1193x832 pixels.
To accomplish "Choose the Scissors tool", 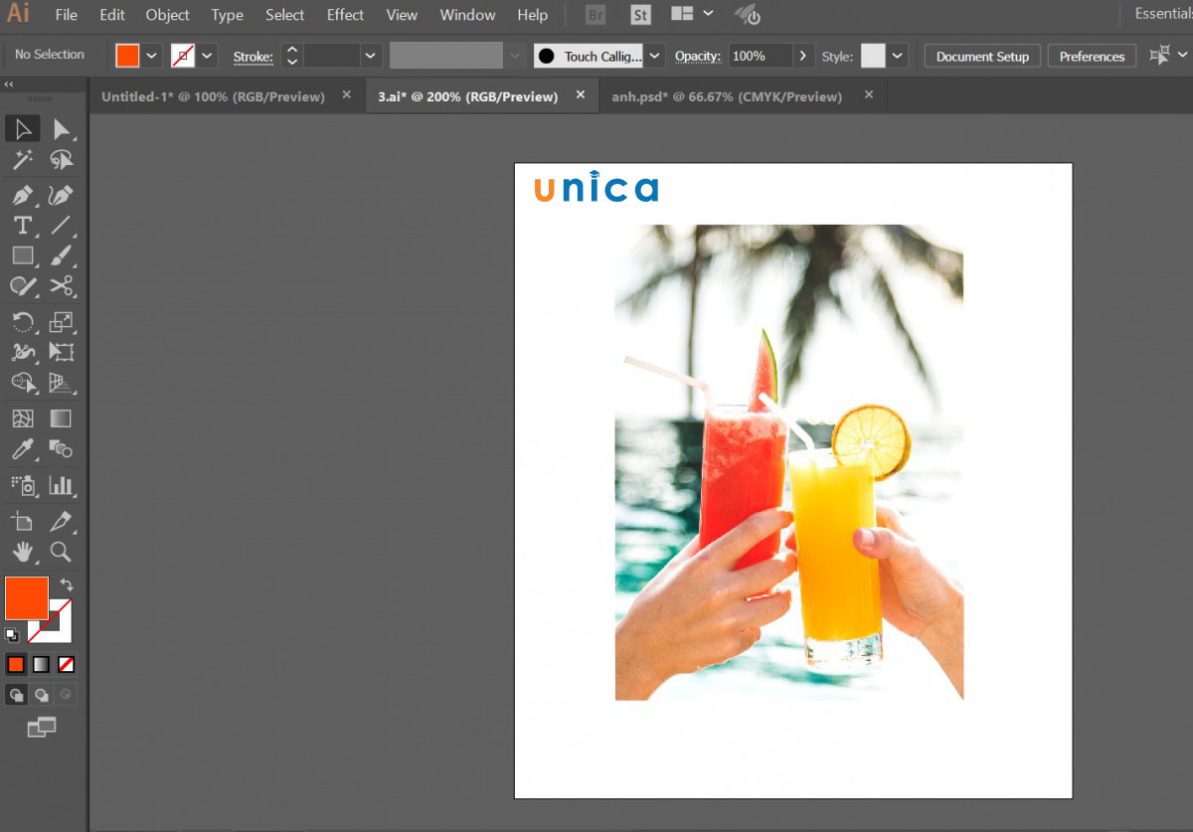I will pyautogui.click(x=62, y=286).
